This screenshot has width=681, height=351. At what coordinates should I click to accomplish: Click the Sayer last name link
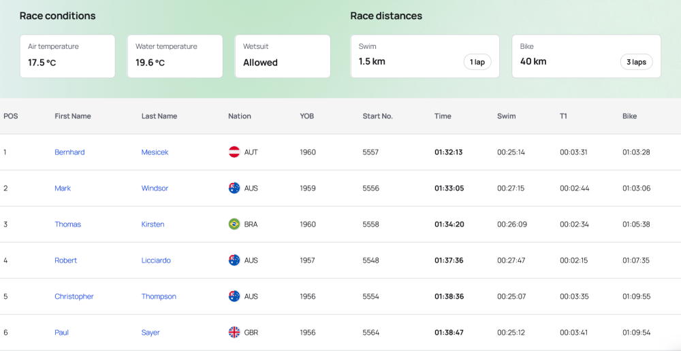pos(151,333)
